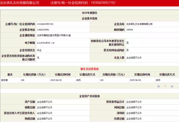Click the 净利润 label

120,113
